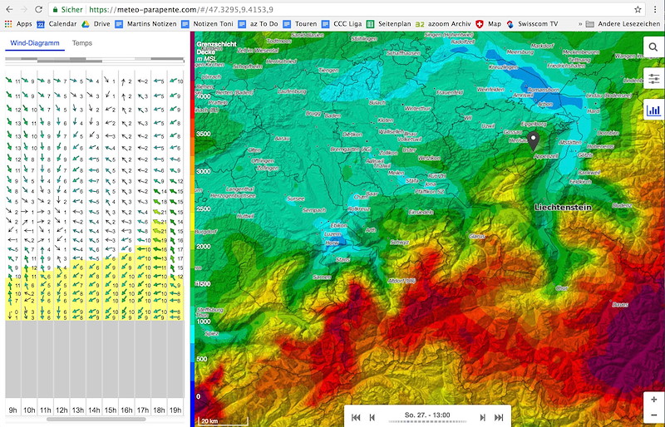The height and width of the screenshot is (427, 665).
Task: Click the secure site lock icon
Action: pos(54,9)
